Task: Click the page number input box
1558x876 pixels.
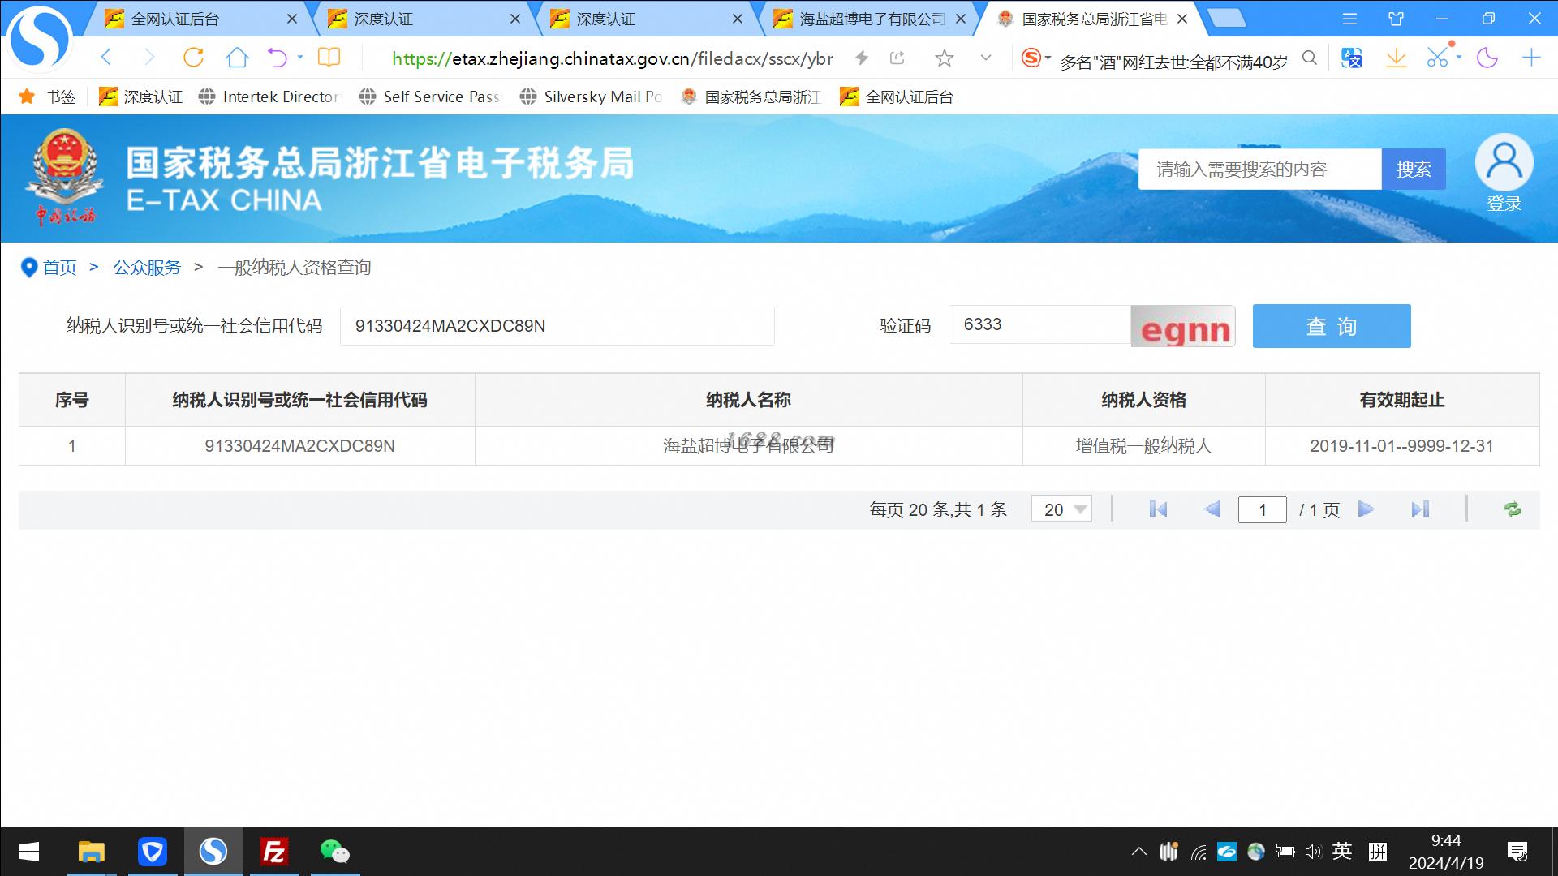Action: point(1262,509)
